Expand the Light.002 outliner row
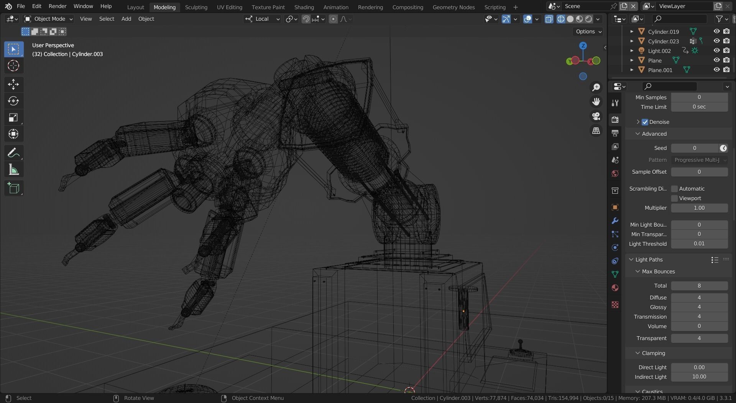 click(632, 51)
